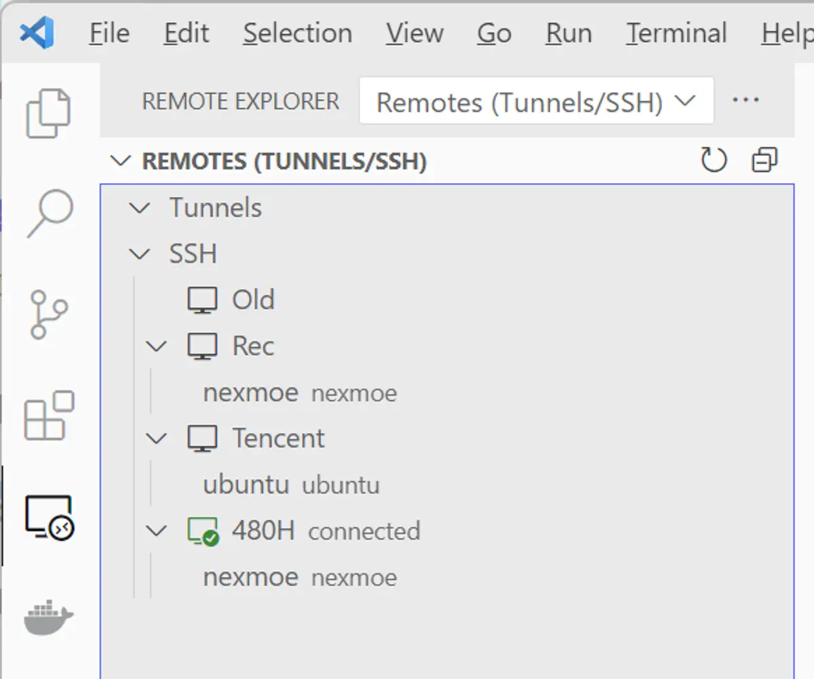Select the Old SSH host
The height and width of the screenshot is (679, 814).
pyautogui.click(x=253, y=300)
